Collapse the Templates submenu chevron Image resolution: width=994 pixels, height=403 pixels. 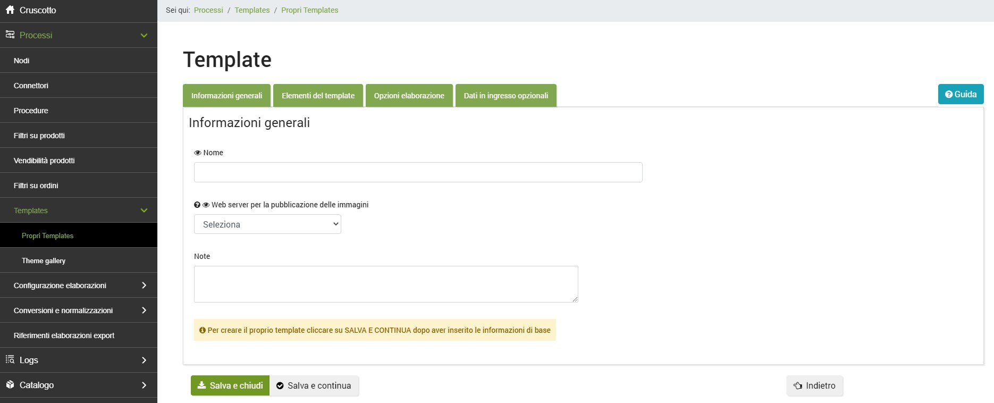(x=144, y=211)
